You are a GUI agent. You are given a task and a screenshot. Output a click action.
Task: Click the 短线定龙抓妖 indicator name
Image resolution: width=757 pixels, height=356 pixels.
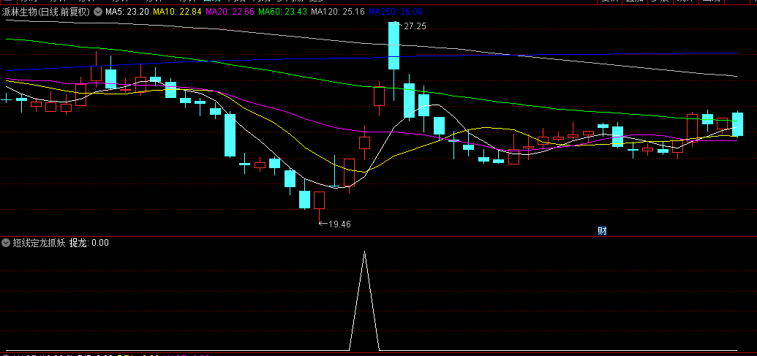point(39,243)
